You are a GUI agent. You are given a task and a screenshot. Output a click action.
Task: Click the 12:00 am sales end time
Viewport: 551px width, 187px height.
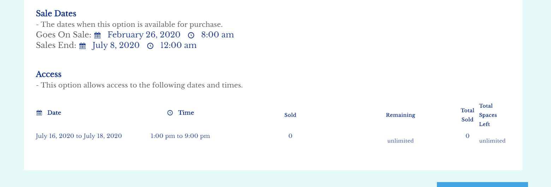[x=178, y=46]
